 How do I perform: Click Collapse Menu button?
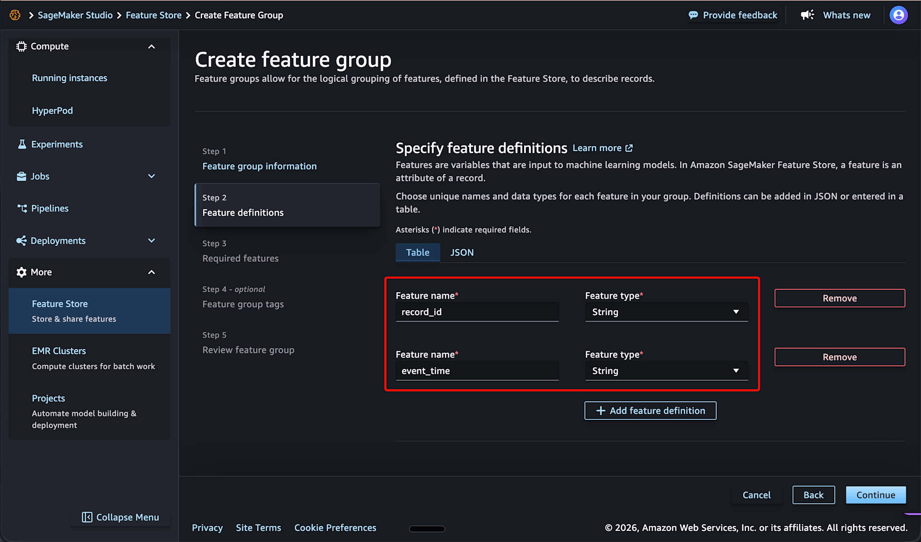(121, 517)
